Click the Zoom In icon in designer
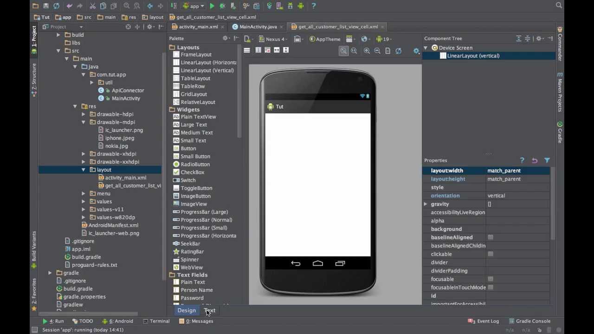The height and width of the screenshot is (334, 594). 367,51
